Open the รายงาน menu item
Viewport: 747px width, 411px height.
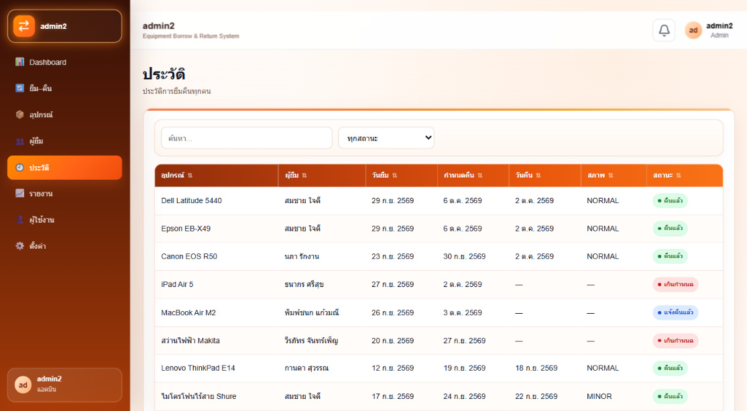pos(65,193)
